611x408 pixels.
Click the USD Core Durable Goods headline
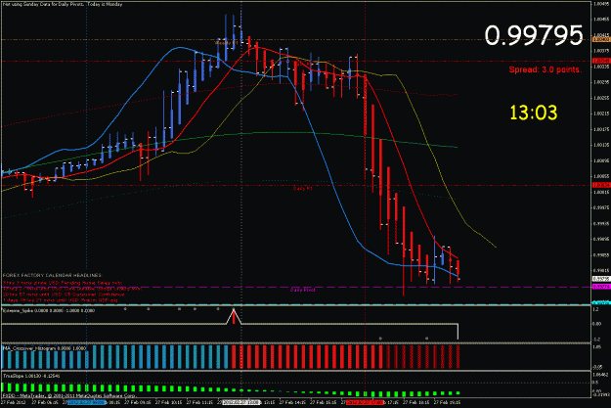pos(72,289)
